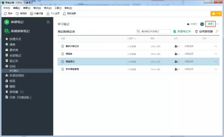Click the Sync icon in the toolbar

click(x=5, y=13)
